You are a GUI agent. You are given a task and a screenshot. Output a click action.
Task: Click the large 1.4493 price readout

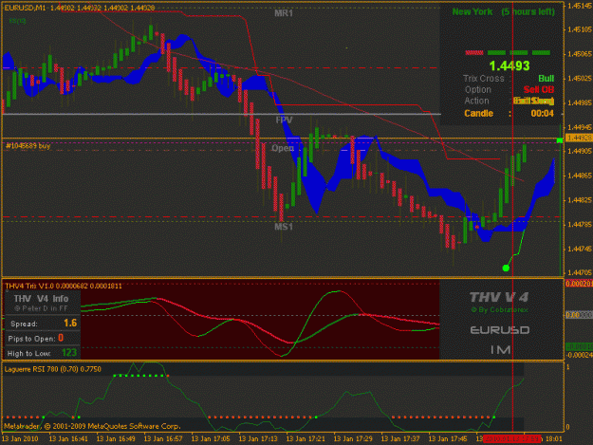510,66
